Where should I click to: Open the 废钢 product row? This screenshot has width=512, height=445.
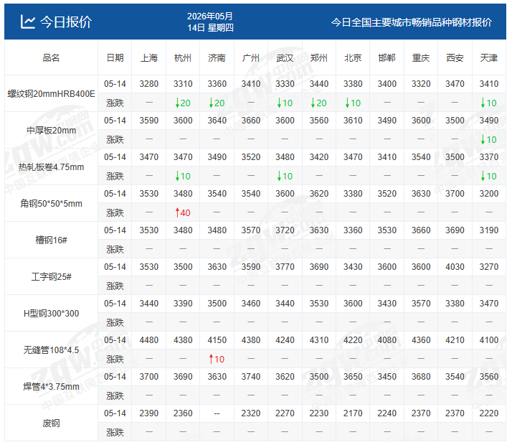coord(51,423)
